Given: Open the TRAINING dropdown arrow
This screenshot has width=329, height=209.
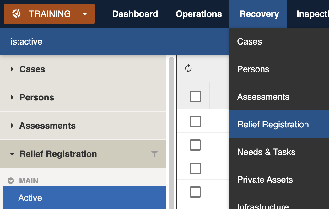Looking at the screenshot, I should point(84,14).
